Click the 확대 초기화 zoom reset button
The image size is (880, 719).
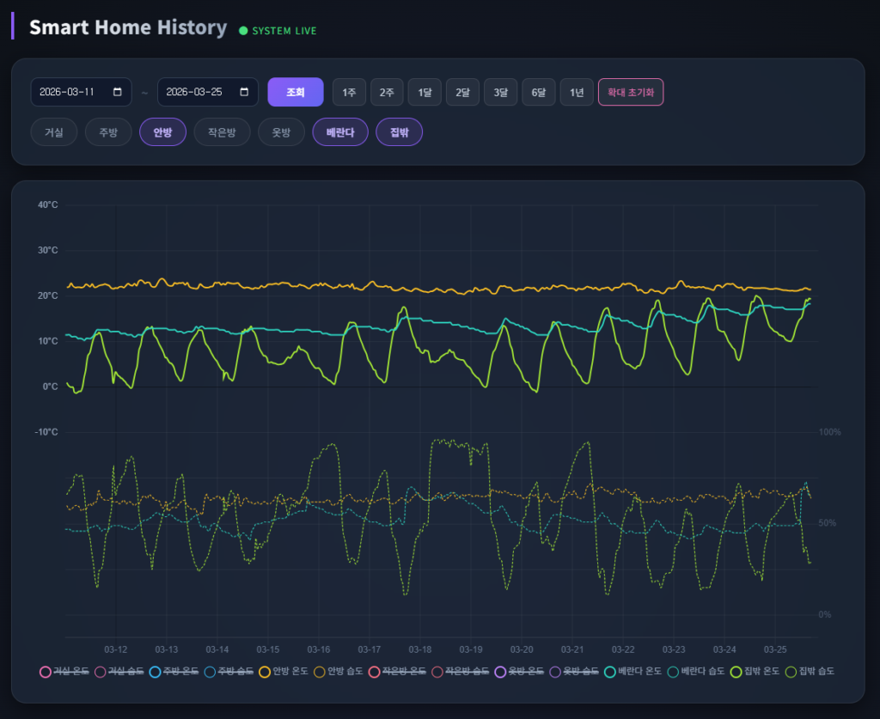tap(630, 92)
